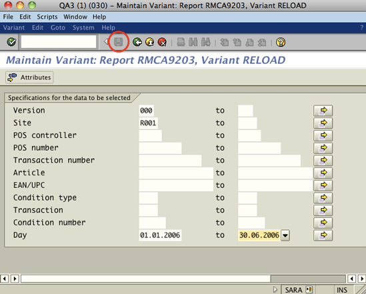Collapse the command field with triangle arrow

click(106, 42)
